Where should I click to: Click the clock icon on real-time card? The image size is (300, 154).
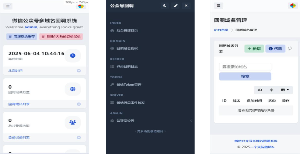[x=73, y=55]
